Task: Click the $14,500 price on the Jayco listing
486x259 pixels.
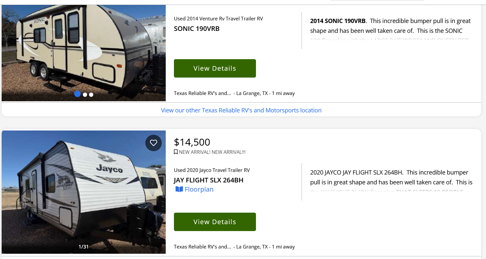Action: pos(192,142)
